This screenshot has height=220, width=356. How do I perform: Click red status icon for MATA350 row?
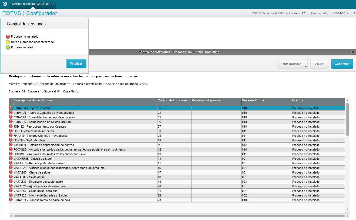tap(11, 191)
